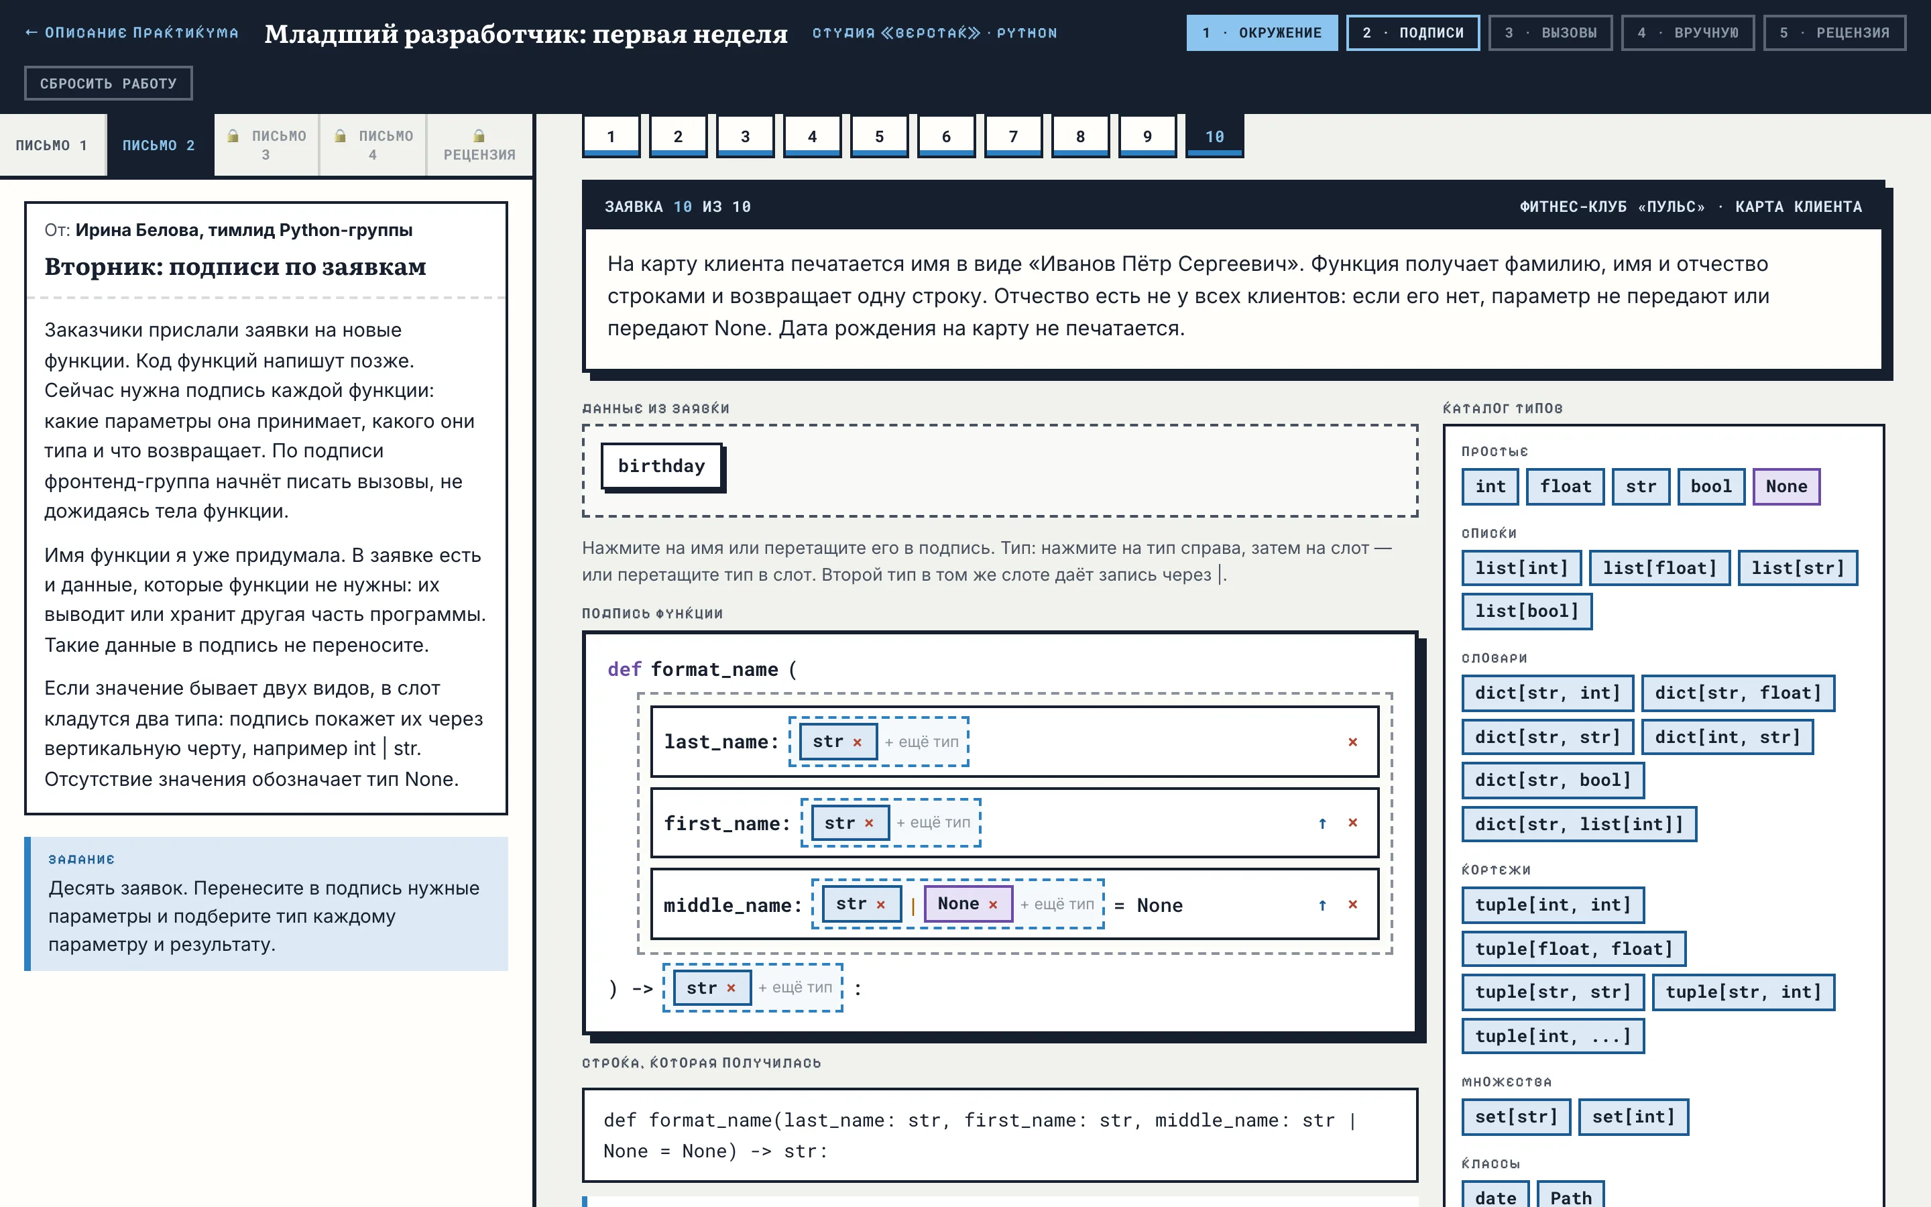The width and height of the screenshot is (1931, 1207).
Task: Pick the int type from catalog
Action: click(1490, 487)
